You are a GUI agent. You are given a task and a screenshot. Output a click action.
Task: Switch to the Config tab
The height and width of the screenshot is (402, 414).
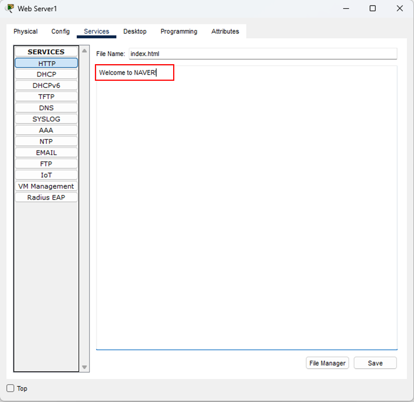coord(60,31)
